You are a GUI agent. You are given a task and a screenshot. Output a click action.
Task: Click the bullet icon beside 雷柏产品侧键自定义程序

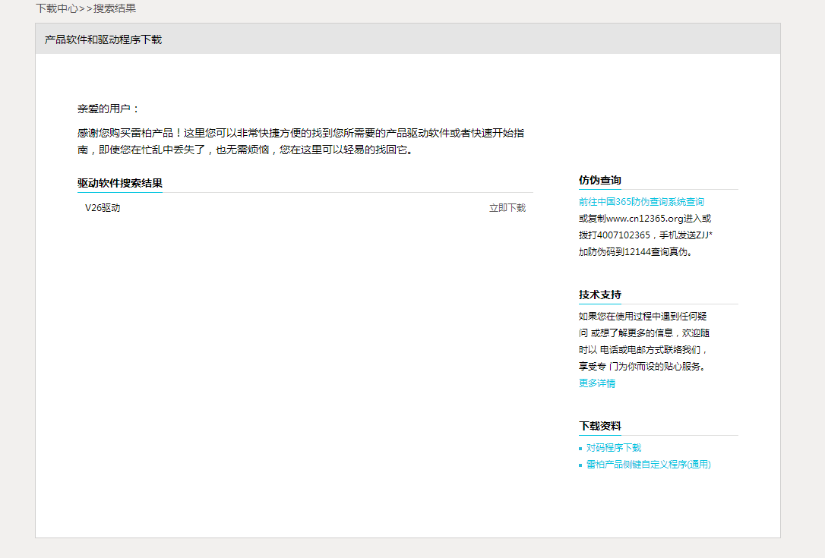click(x=580, y=465)
